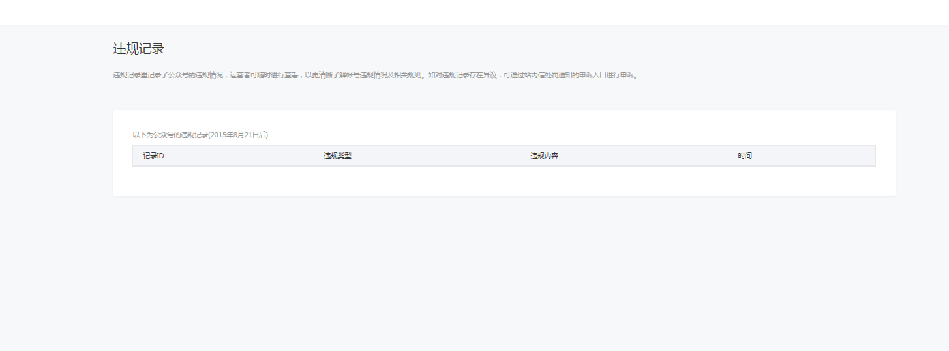Click the 公众号的违规情况 phrase in description
Viewport: 949px width, 351px height.
click(x=194, y=75)
